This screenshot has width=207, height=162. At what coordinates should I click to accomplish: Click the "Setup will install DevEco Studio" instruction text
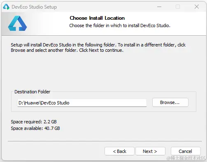(x=98, y=47)
